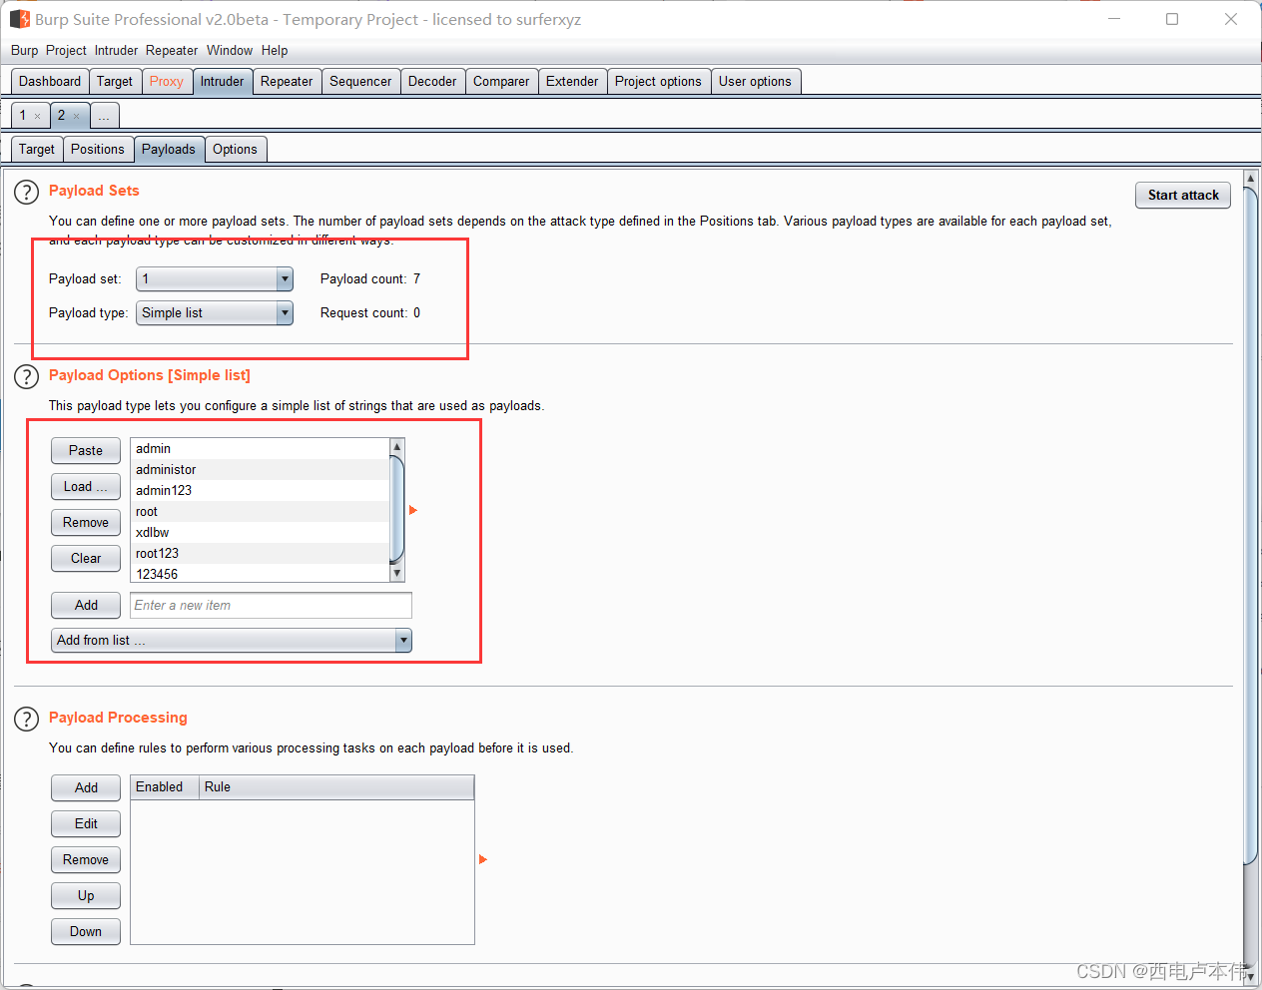Image resolution: width=1262 pixels, height=990 pixels.
Task: Open help for Payload Sets section
Action: [27, 193]
